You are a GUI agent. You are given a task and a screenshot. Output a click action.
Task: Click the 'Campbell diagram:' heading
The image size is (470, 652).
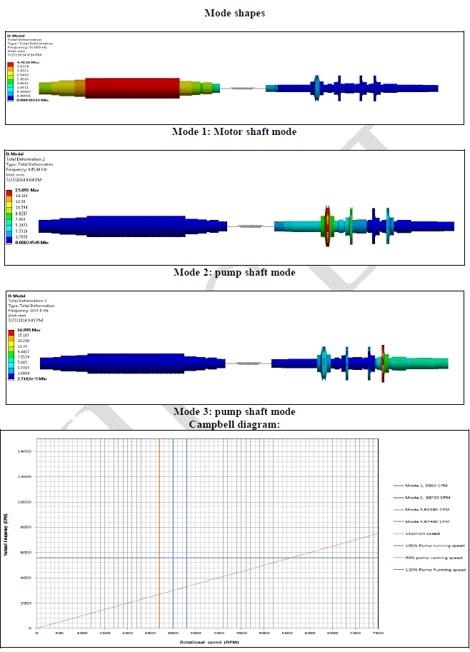[x=234, y=424]
